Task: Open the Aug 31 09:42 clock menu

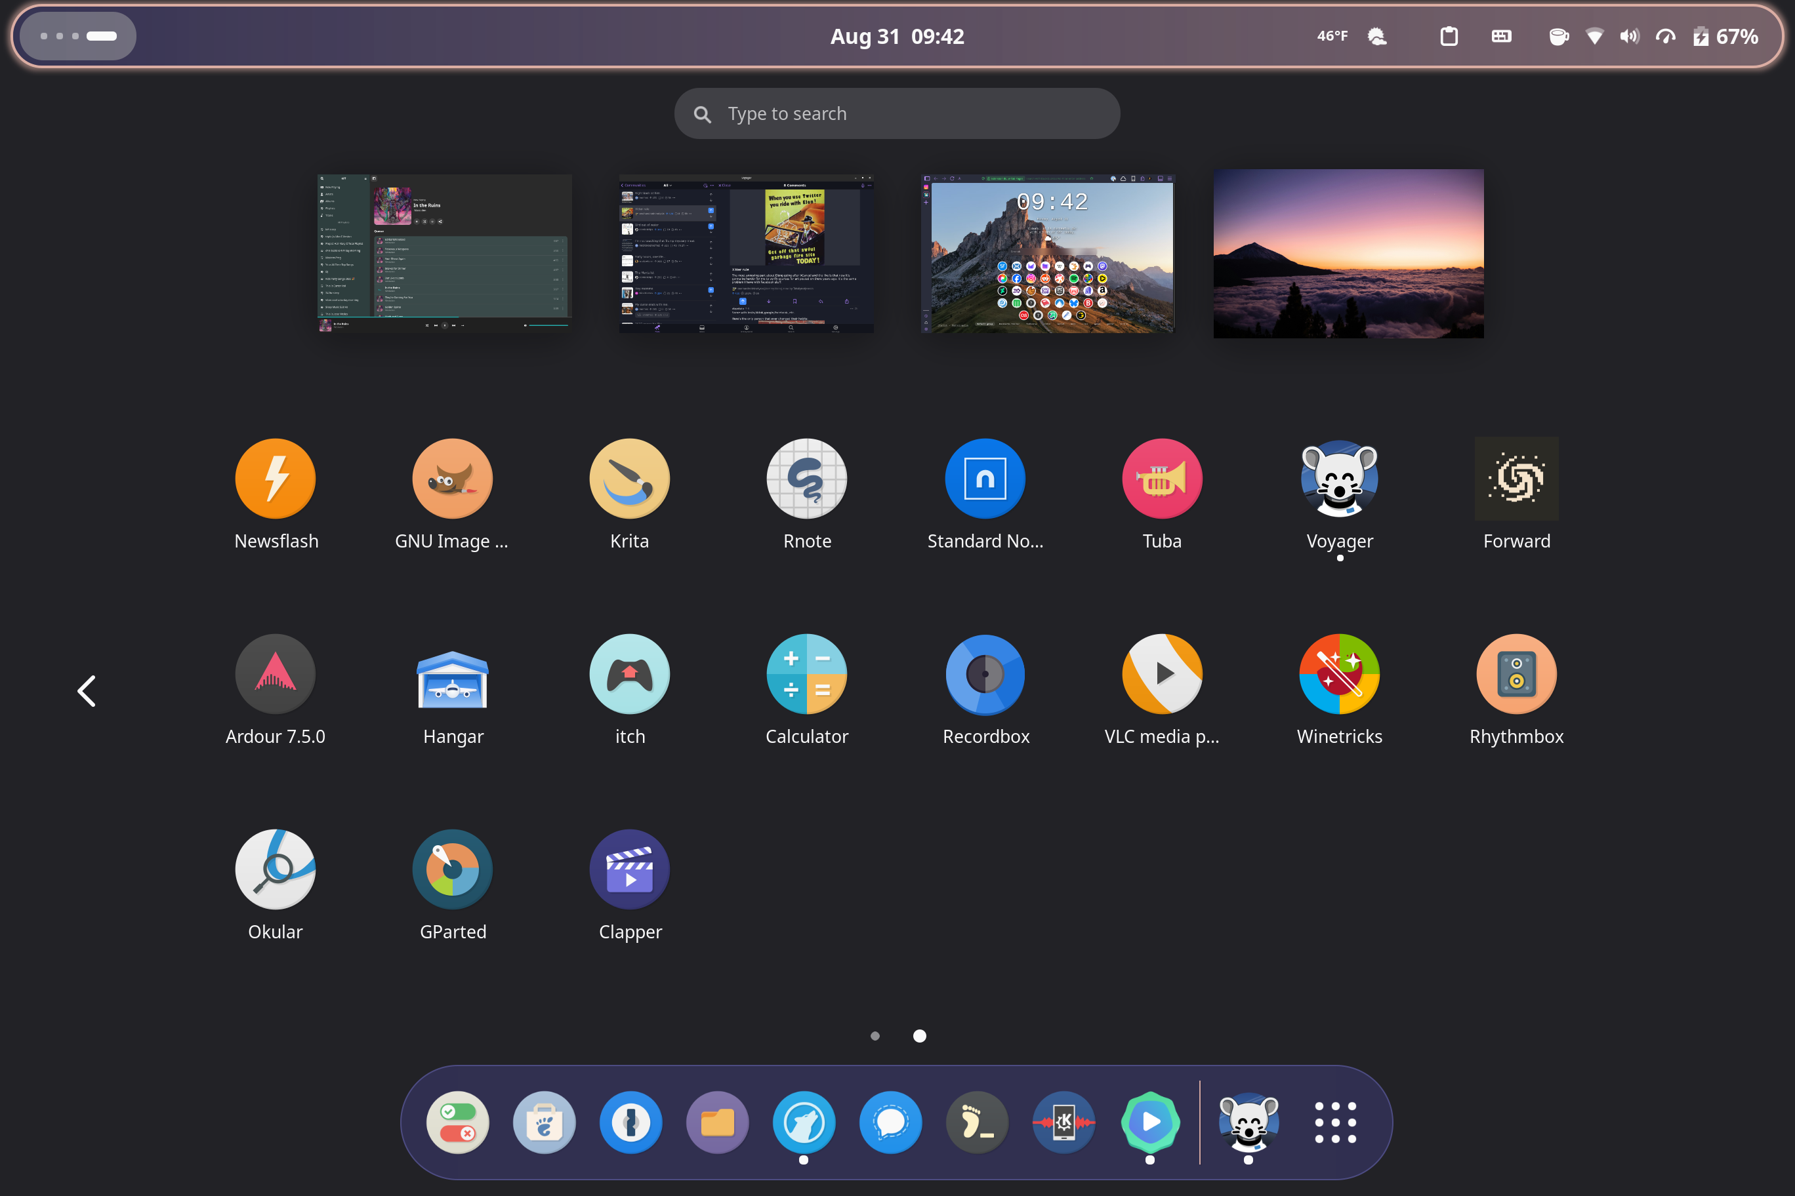Action: pyautogui.click(x=897, y=36)
